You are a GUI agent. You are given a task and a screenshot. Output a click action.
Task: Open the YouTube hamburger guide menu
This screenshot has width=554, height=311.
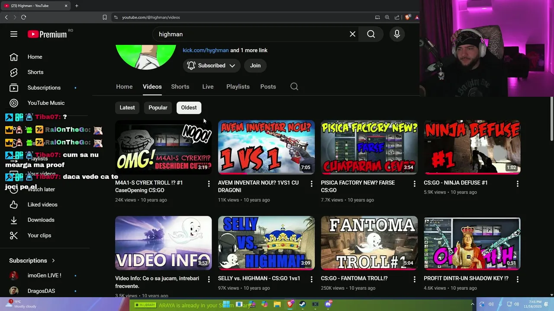point(14,34)
